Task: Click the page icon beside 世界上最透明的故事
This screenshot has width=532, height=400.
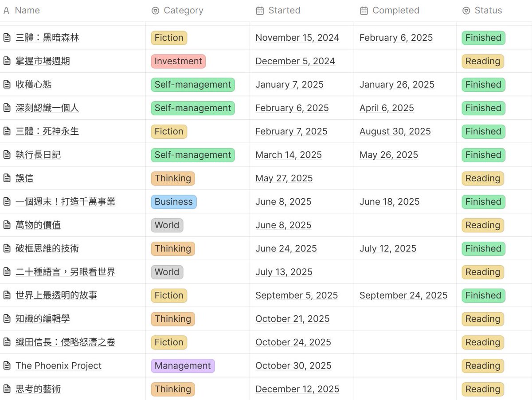Action: 7,295
